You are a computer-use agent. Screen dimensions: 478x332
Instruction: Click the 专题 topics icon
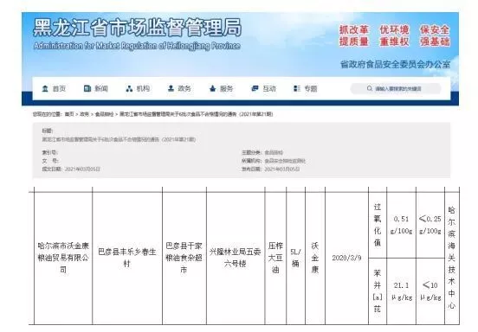click(297, 88)
